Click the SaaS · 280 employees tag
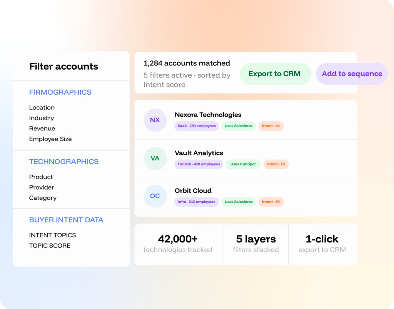 point(197,126)
